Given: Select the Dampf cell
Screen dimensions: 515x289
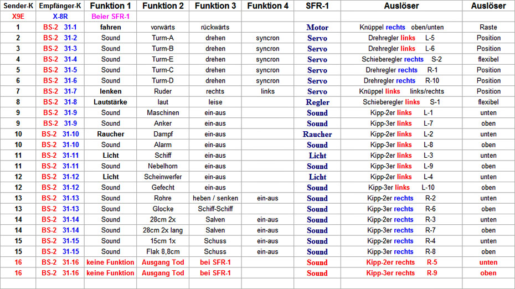Looking at the screenshot, I should pyautogui.click(x=163, y=135).
